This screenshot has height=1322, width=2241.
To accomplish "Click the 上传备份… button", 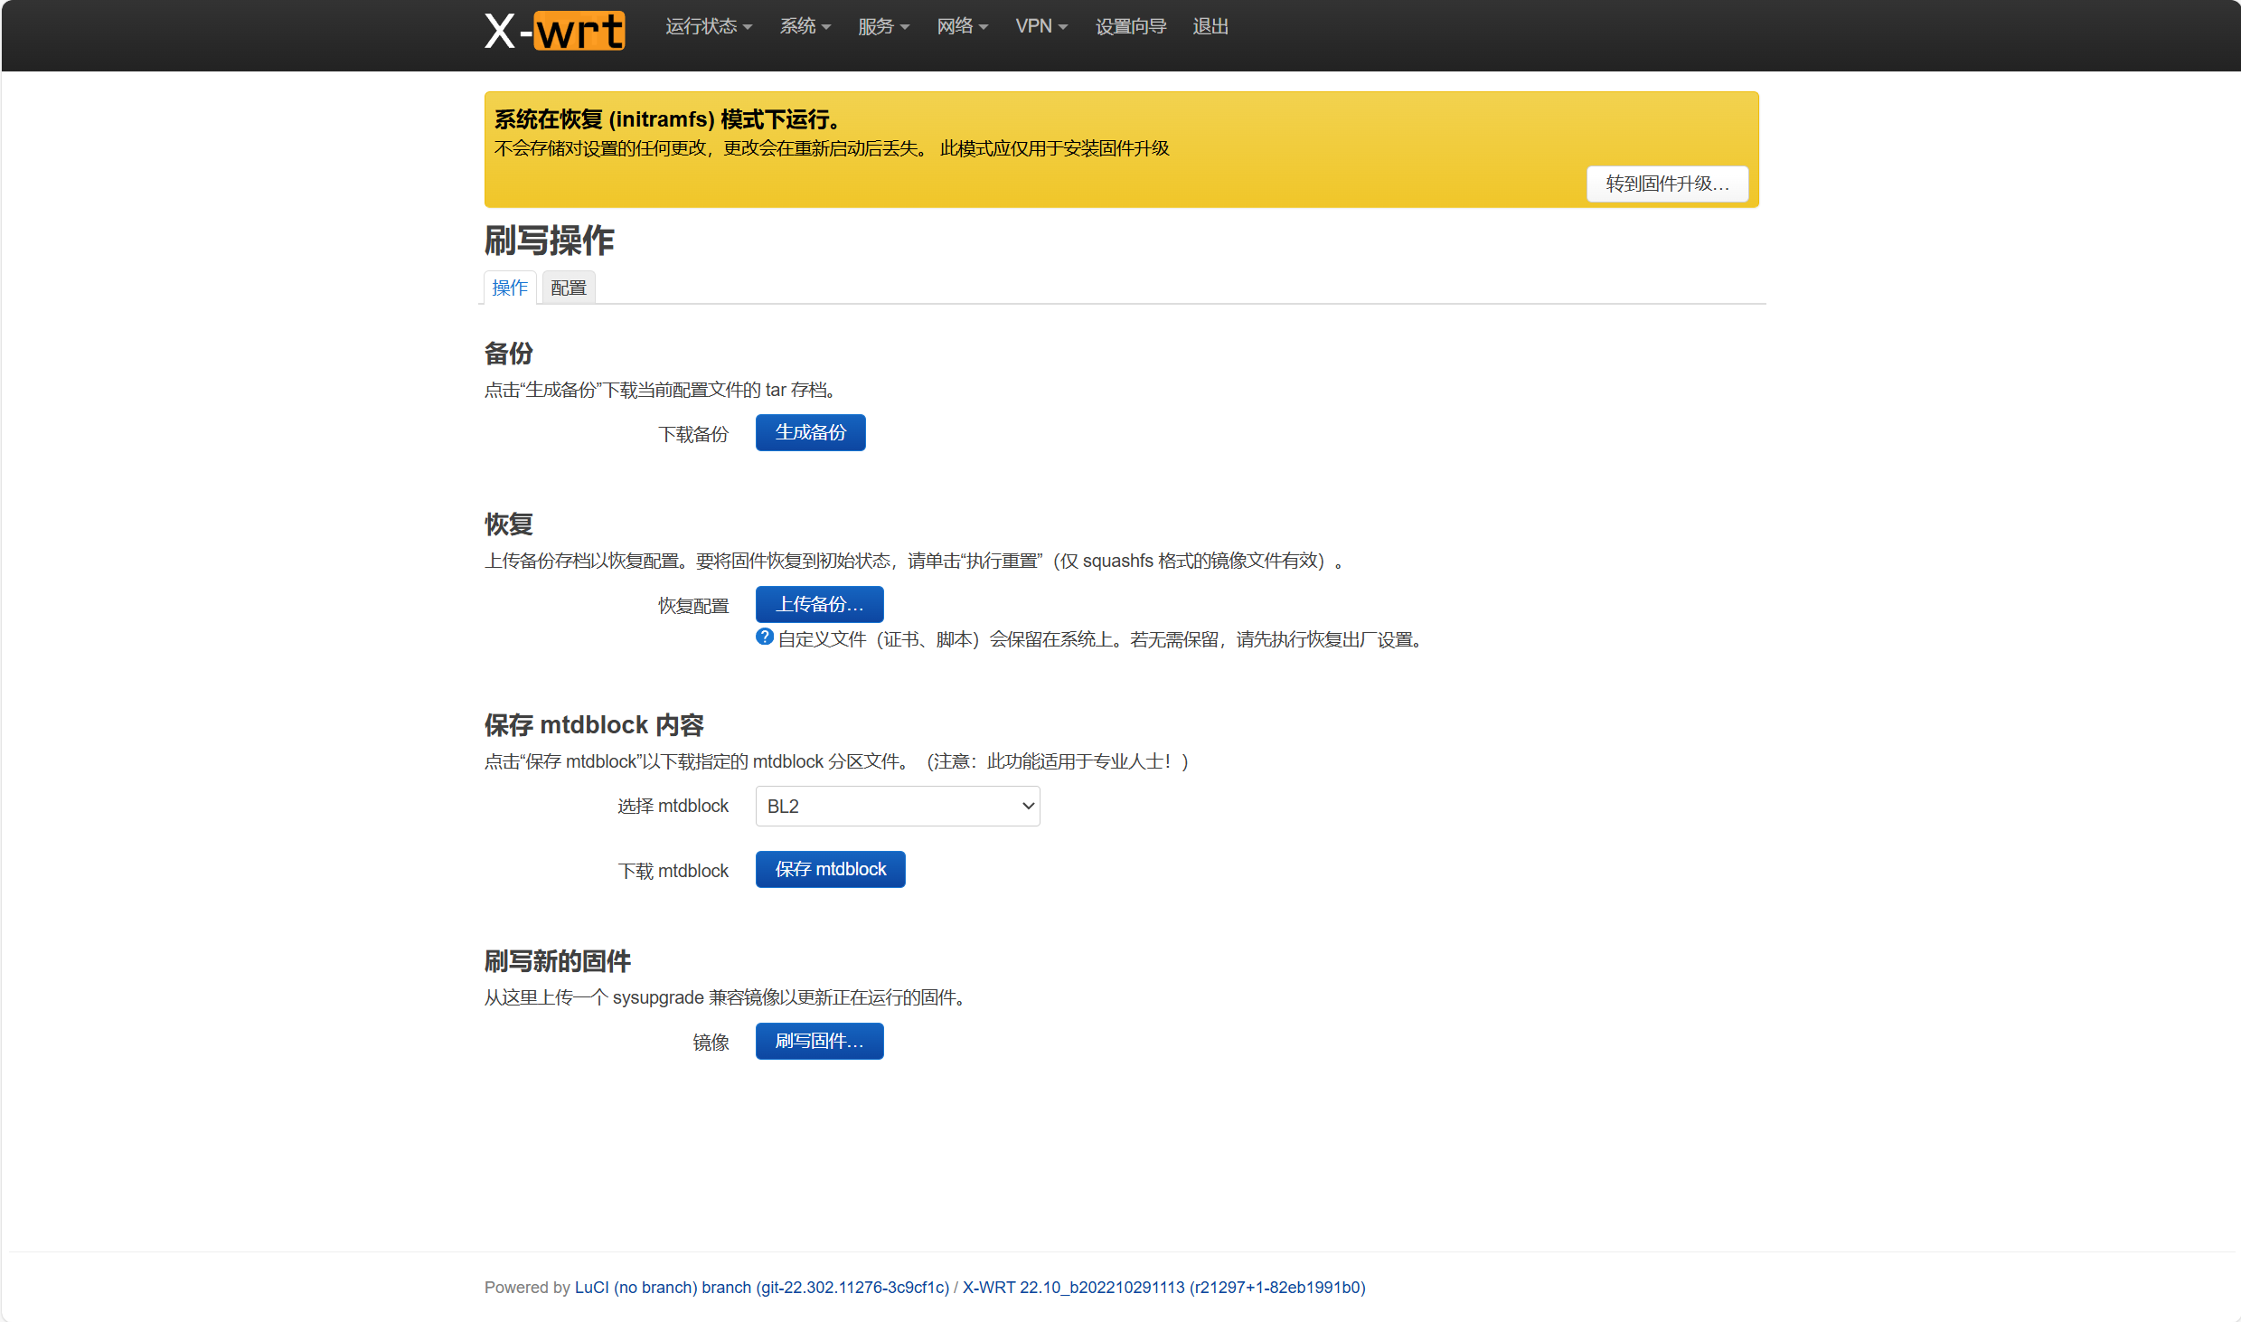I will point(819,604).
